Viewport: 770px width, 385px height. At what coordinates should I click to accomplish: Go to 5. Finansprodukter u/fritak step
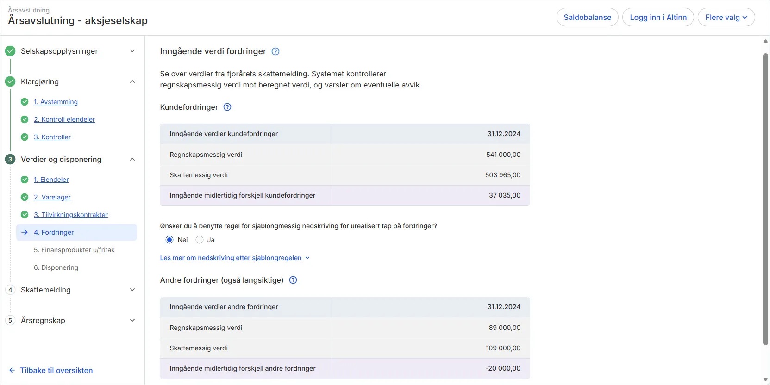pos(74,250)
